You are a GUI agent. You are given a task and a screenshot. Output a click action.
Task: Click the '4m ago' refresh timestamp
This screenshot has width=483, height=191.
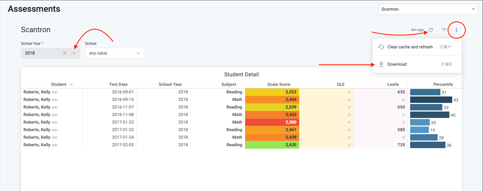pyautogui.click(x=417, y=30)
